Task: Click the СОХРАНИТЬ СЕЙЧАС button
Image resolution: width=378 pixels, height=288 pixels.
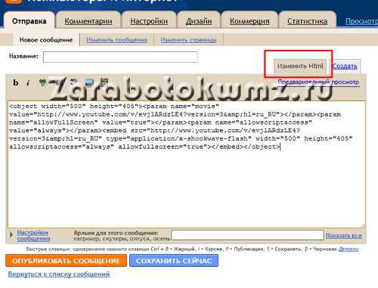Action: (174, 261)
